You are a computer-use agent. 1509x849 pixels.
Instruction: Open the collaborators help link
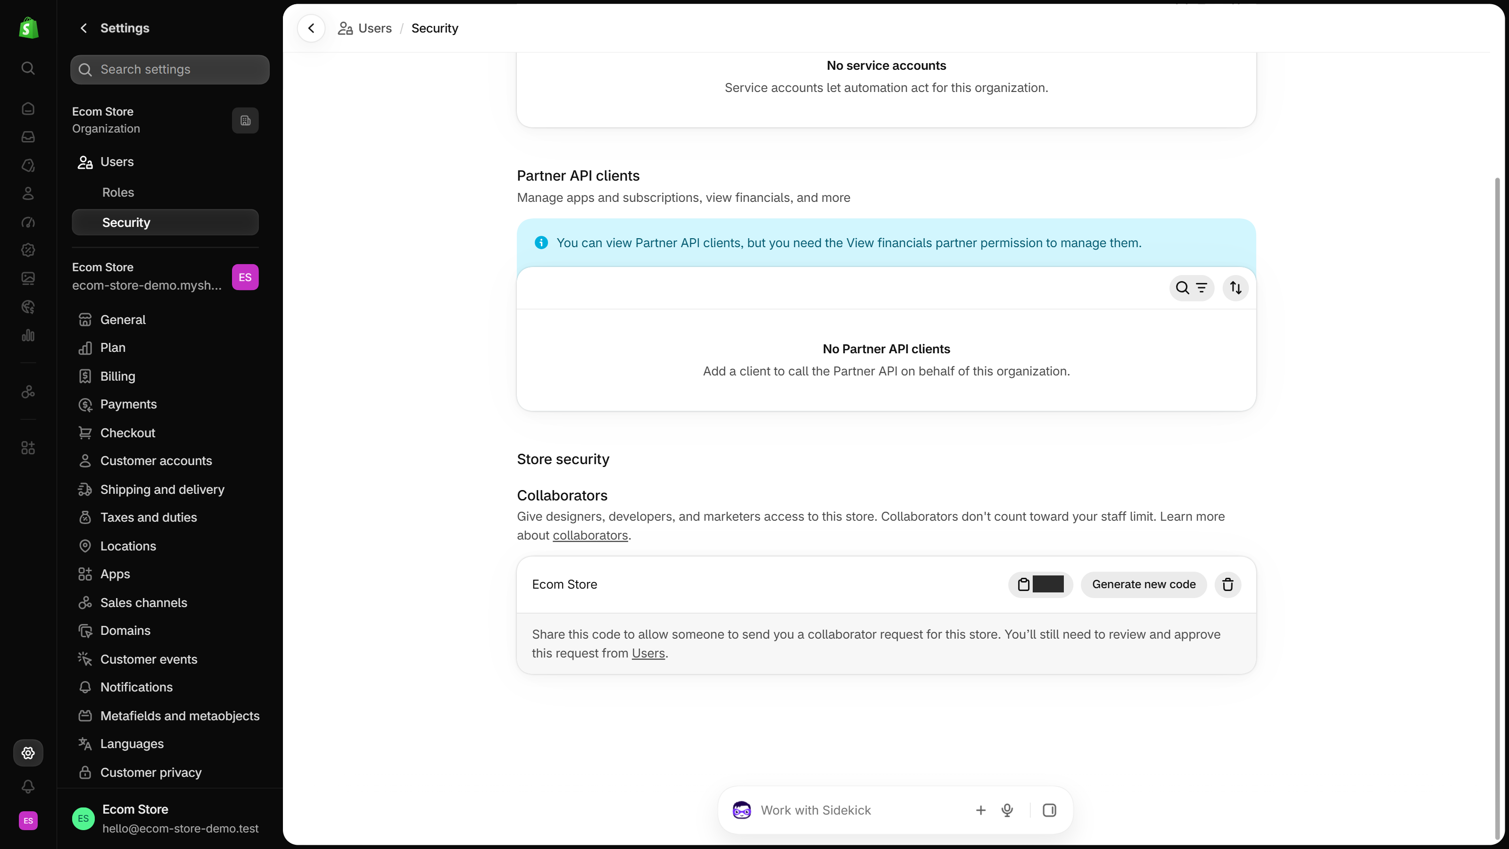(x=590, y=535)
